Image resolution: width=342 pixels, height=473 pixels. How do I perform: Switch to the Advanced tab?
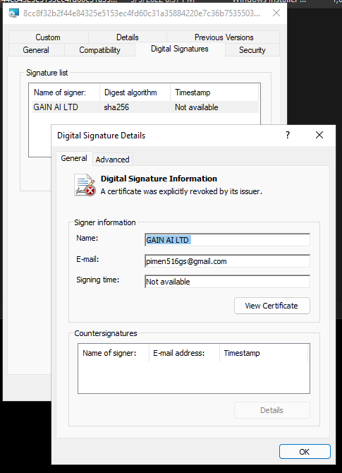(x=112, y=160)
